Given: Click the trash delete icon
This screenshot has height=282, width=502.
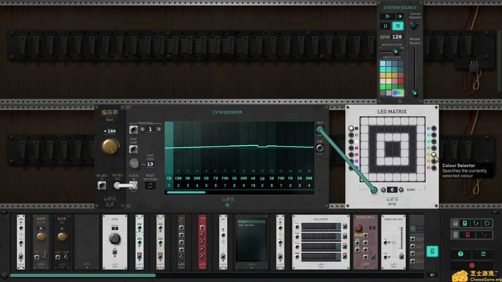Looking at the screenshot, I should tap(455, 234).
